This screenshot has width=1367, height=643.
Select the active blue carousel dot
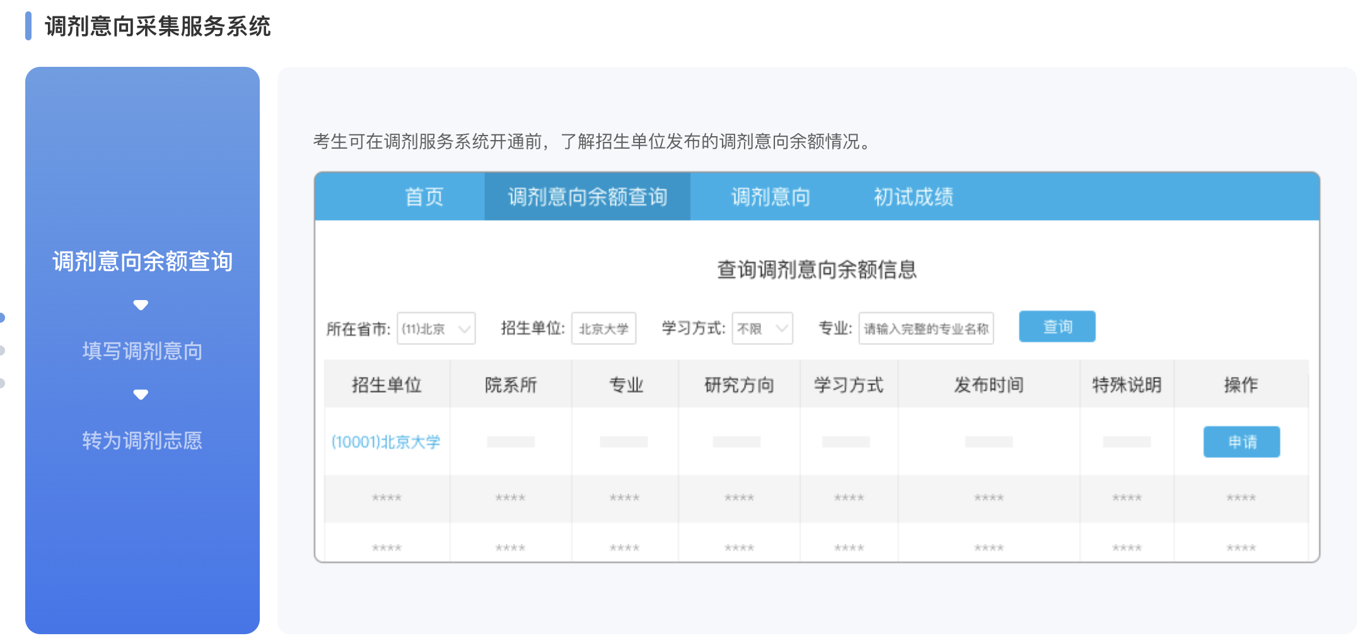2,317
